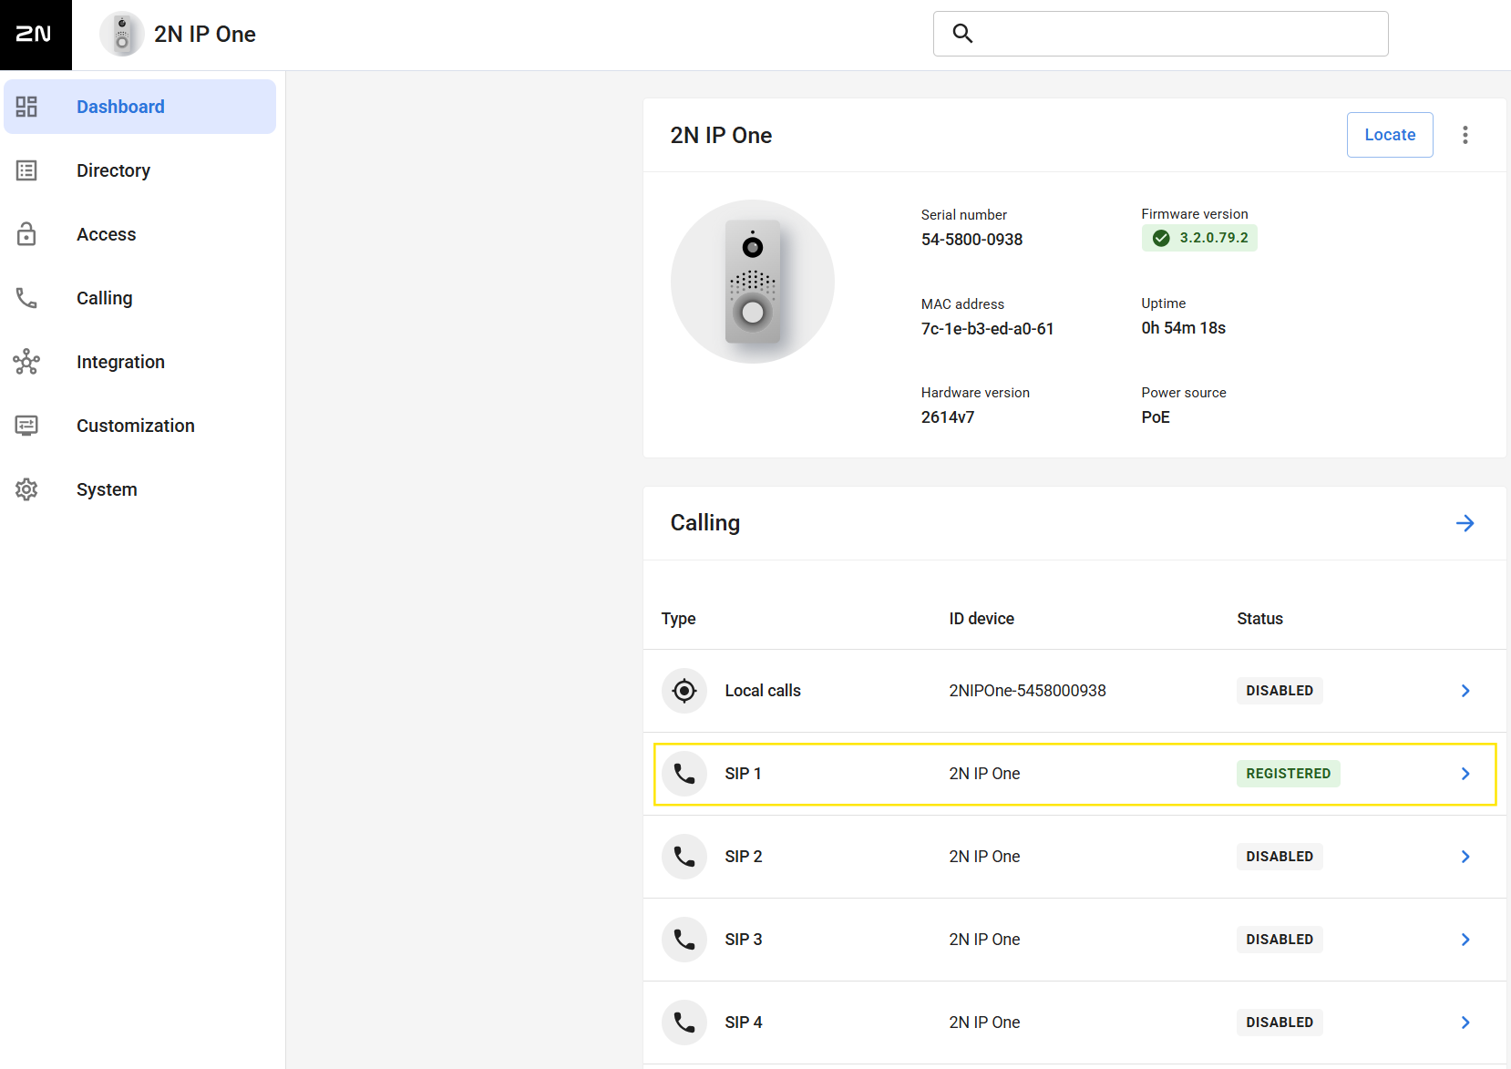Screen dimensions: 1511x1069
Task: Open the Integration menu item
Action: coord(140,362)
